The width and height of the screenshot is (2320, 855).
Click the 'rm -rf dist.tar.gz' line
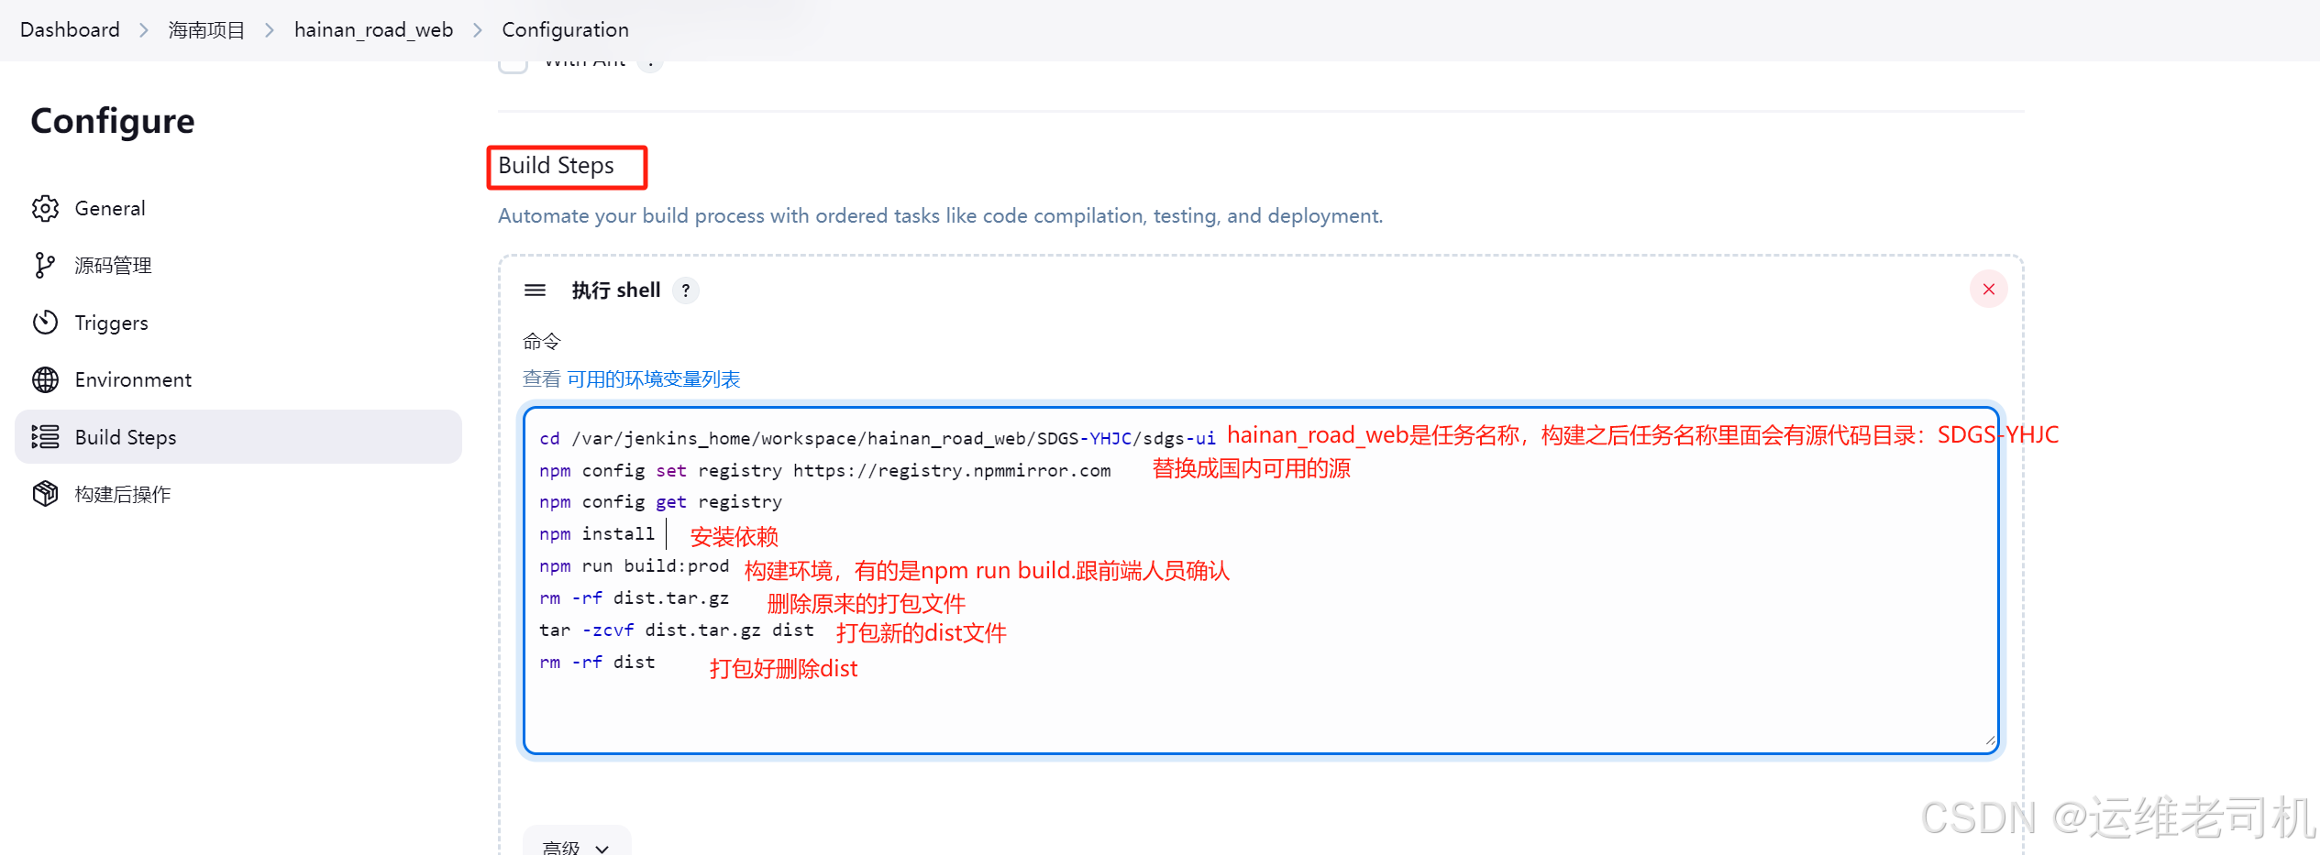pyautogui.click(x=634, y=598)
